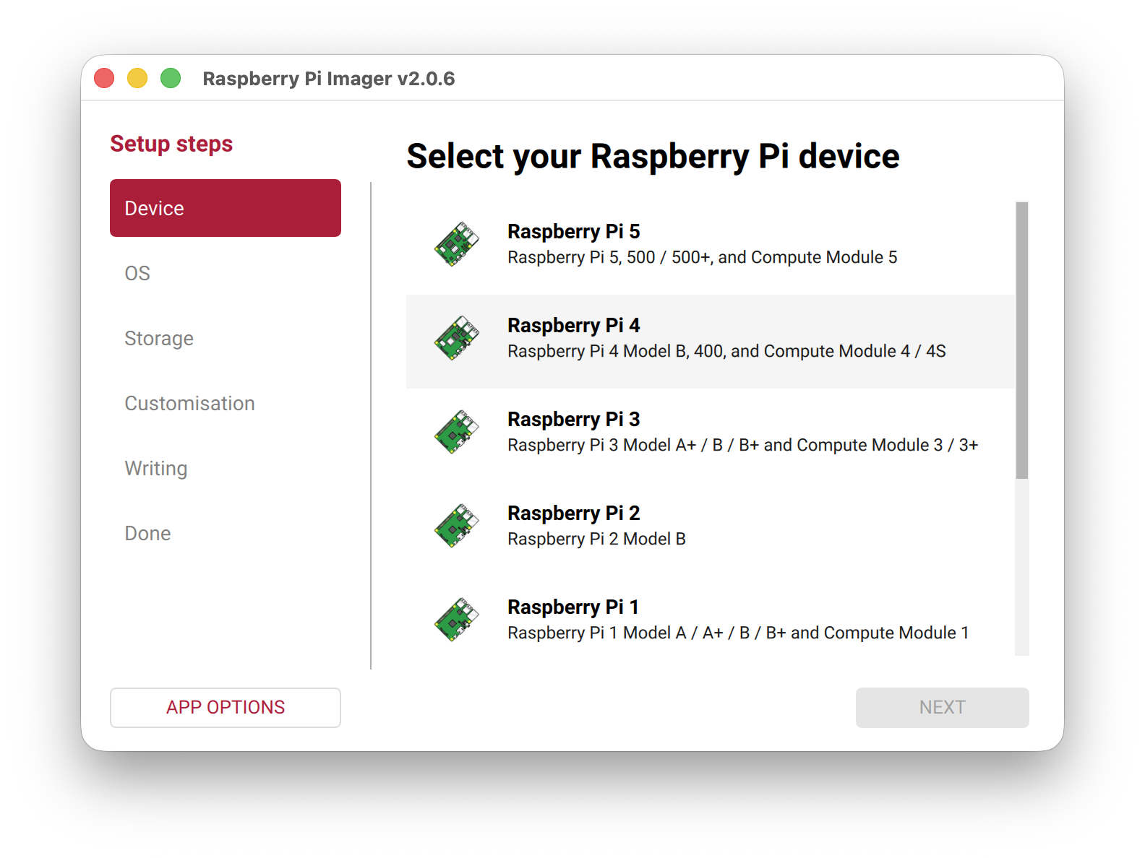Screen dimensions: 1145x858
Task: Choose Raspberry Pi 4 Model B, 400 description
Action: (726, 352)
